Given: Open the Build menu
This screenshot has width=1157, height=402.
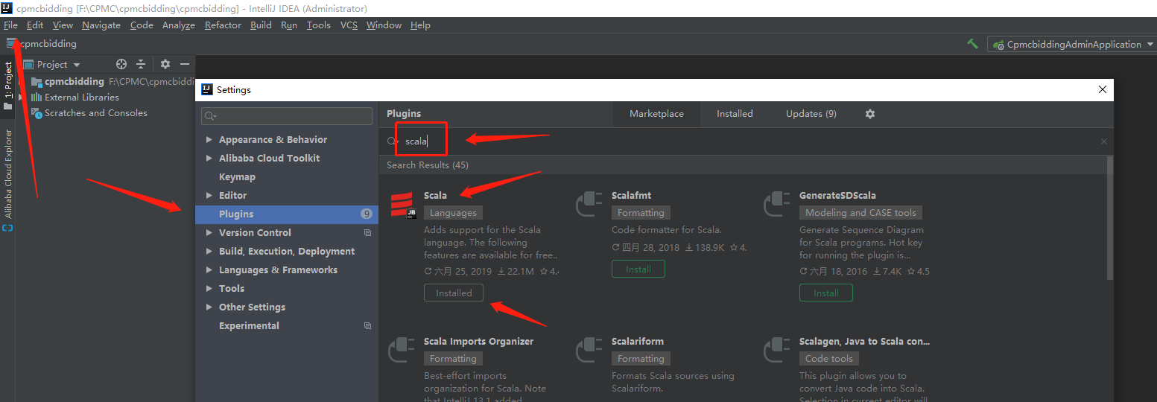Looking at the screenshot, I should [x=261, y=25].
